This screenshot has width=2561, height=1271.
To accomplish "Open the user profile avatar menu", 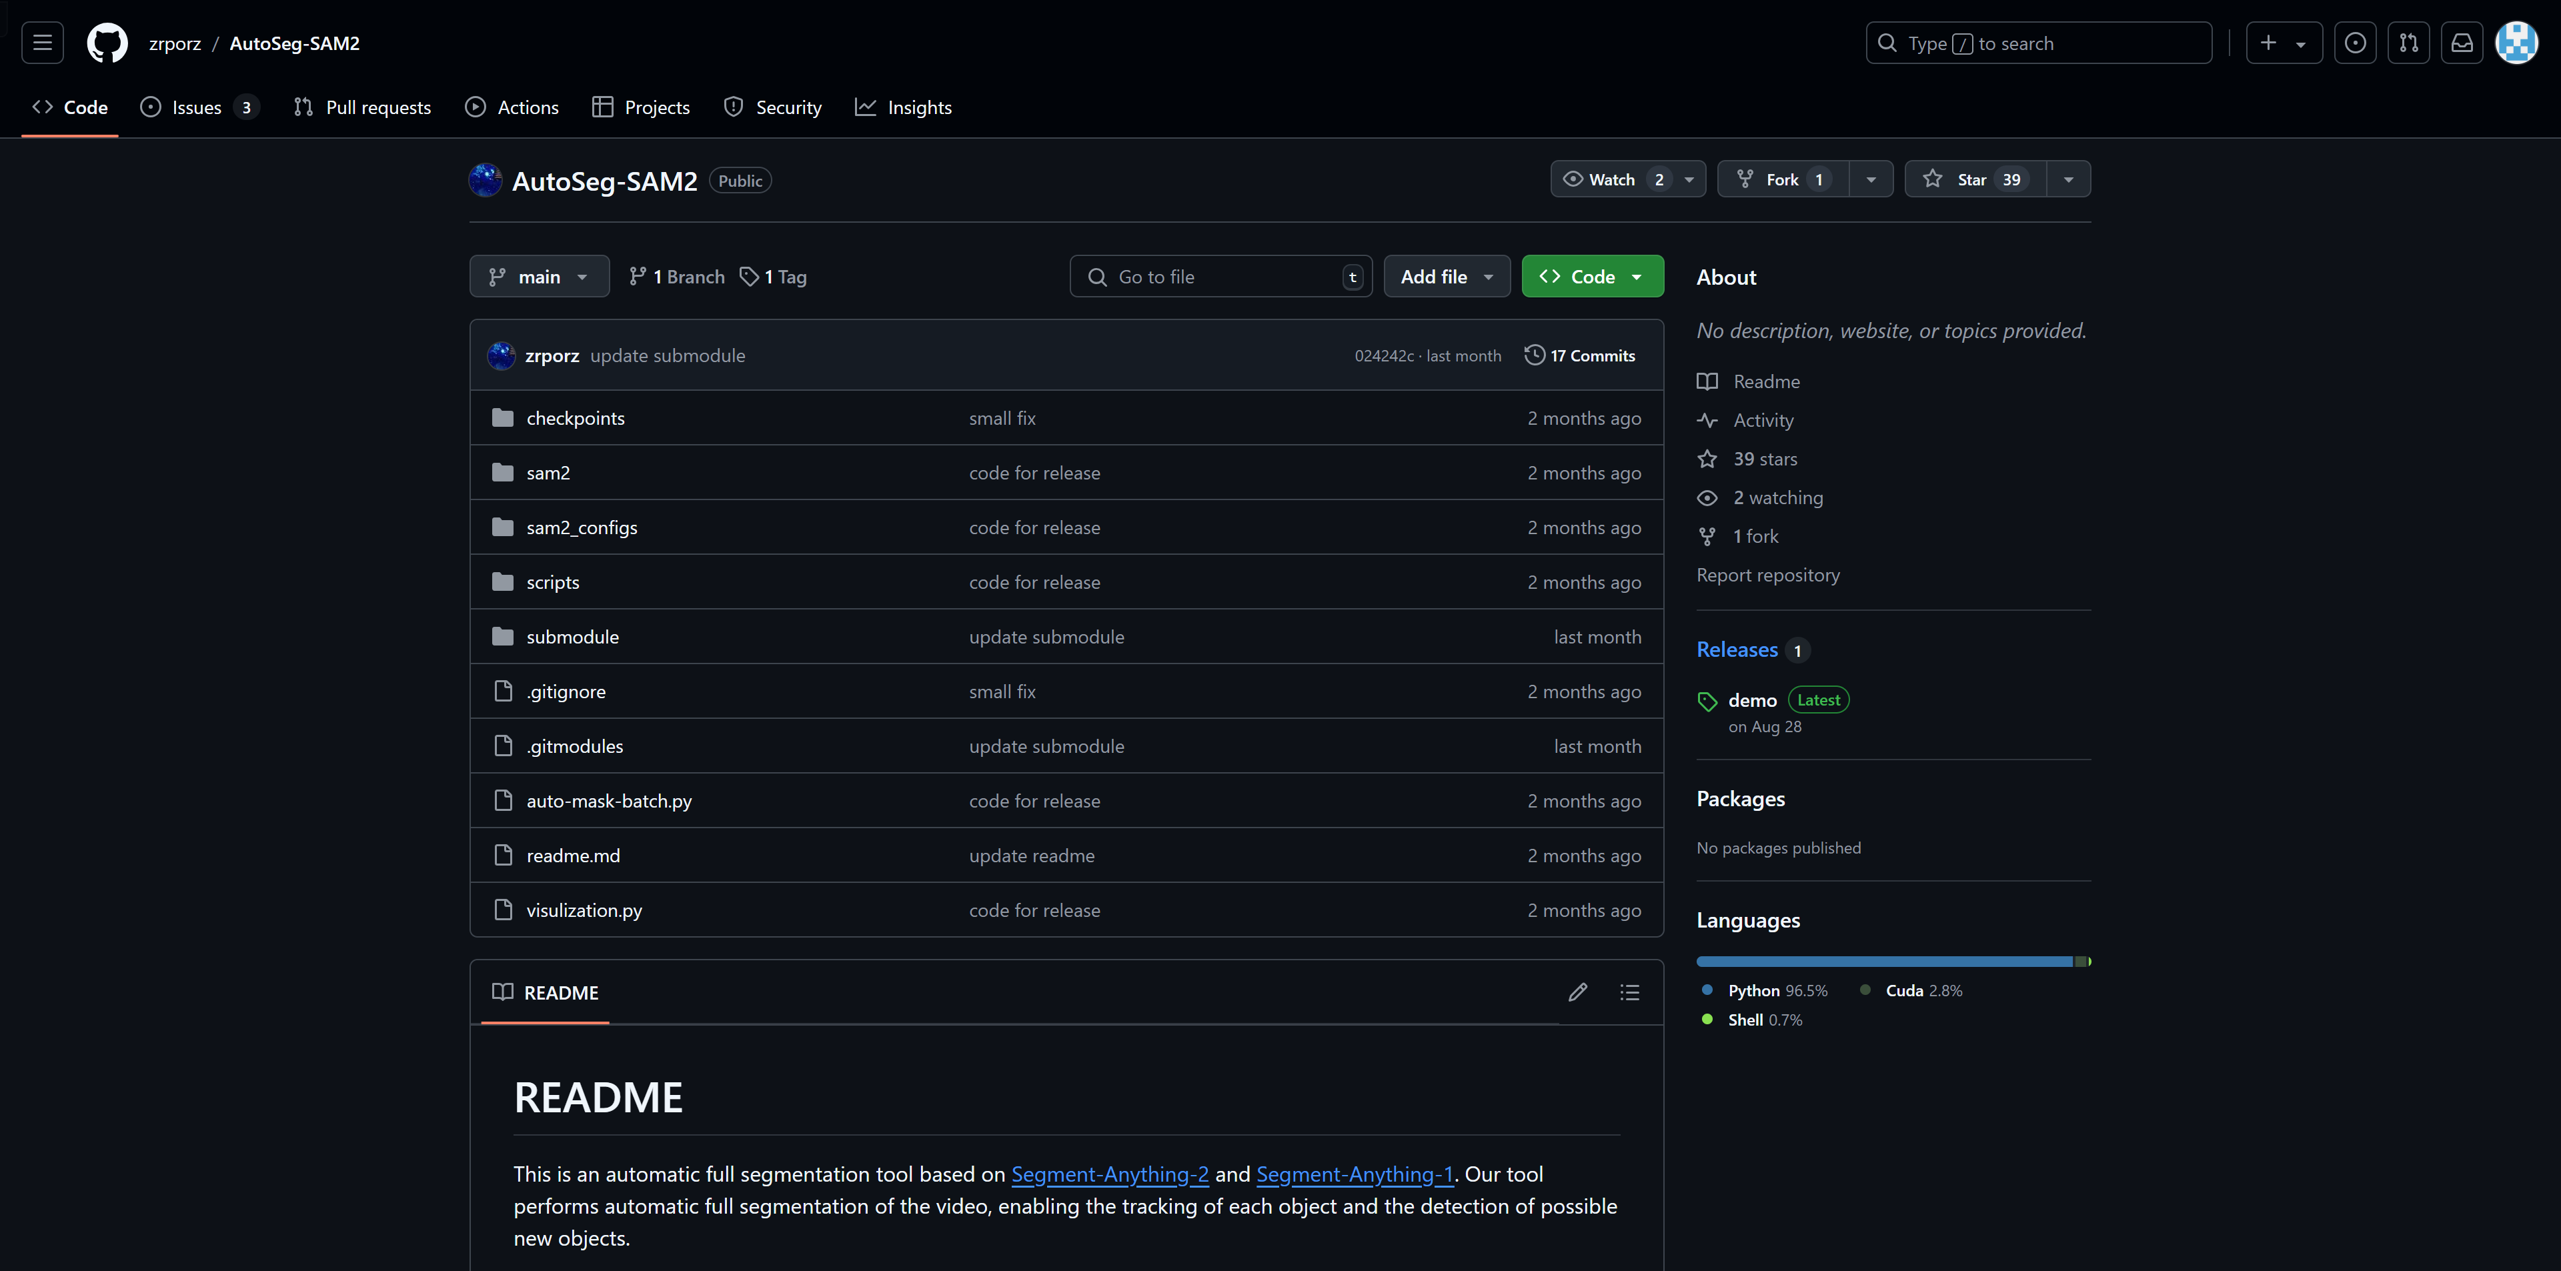I will [2516, 43].
